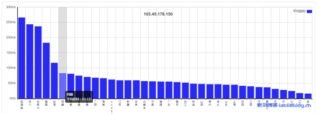
Task: Click the 海南 latency bar
Action: pos(103,88)
